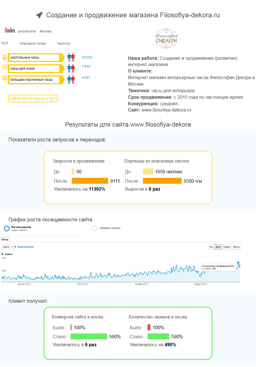The image size is (256, 367).
Task: Click the Философия Декора logo
Action: pos(167,39)
